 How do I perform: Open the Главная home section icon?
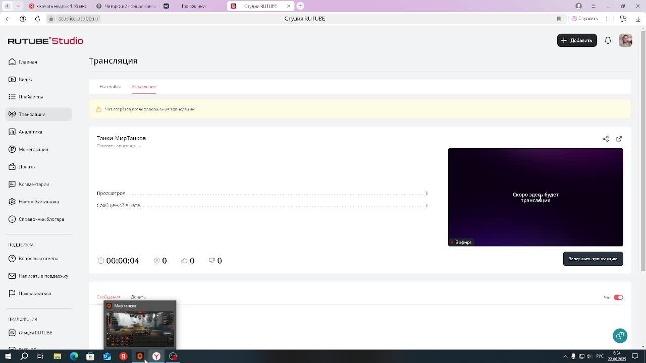pos(12,62)
